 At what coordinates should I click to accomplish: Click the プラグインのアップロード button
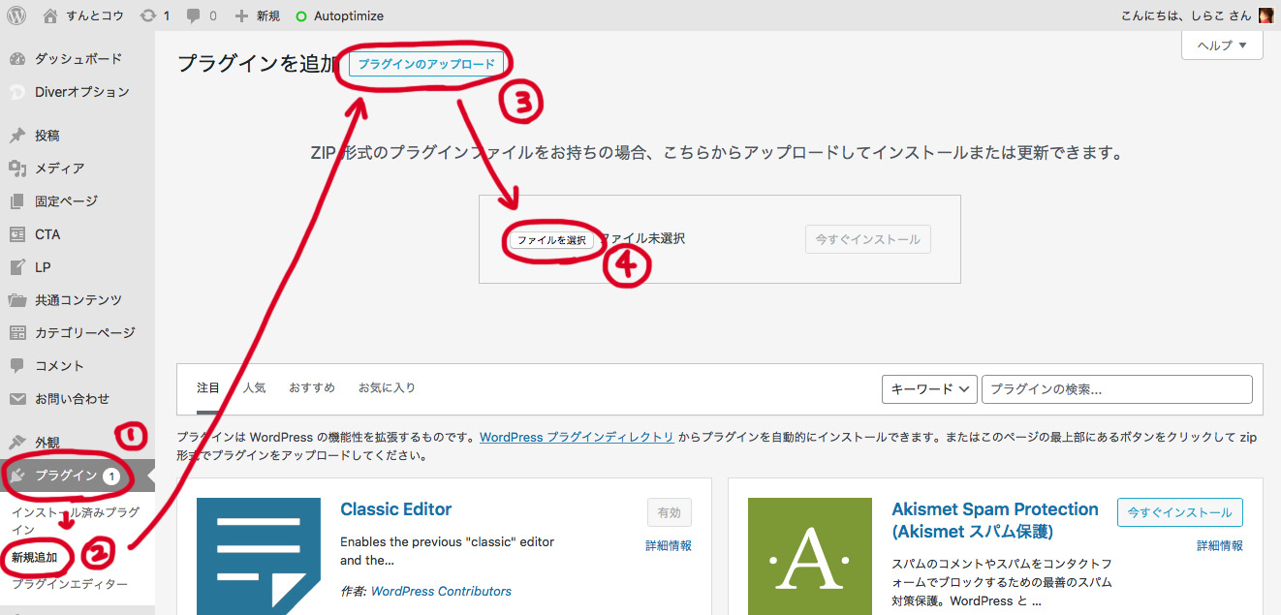[426, 64]
